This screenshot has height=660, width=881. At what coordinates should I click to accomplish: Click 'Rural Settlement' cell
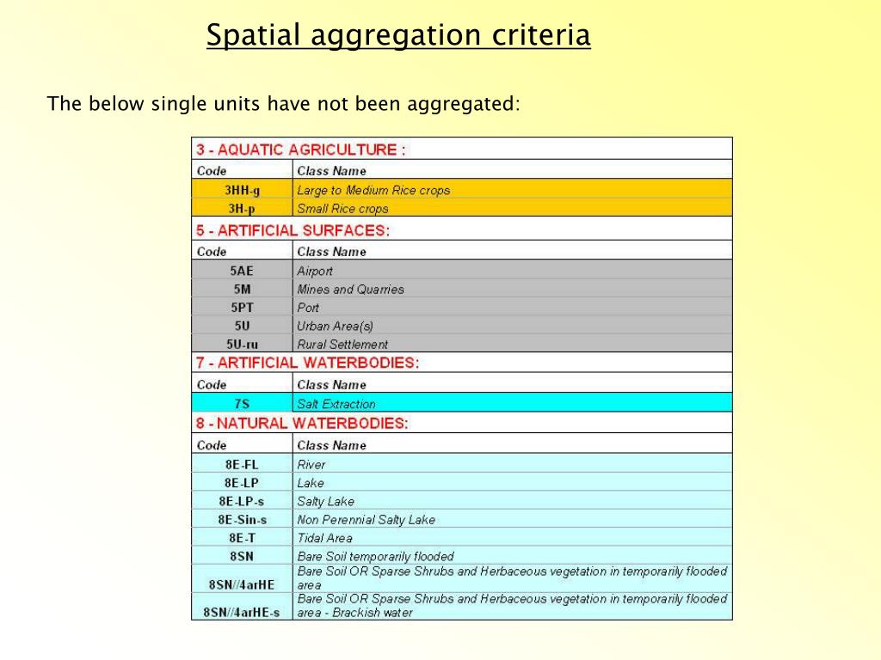pos(513,344)
